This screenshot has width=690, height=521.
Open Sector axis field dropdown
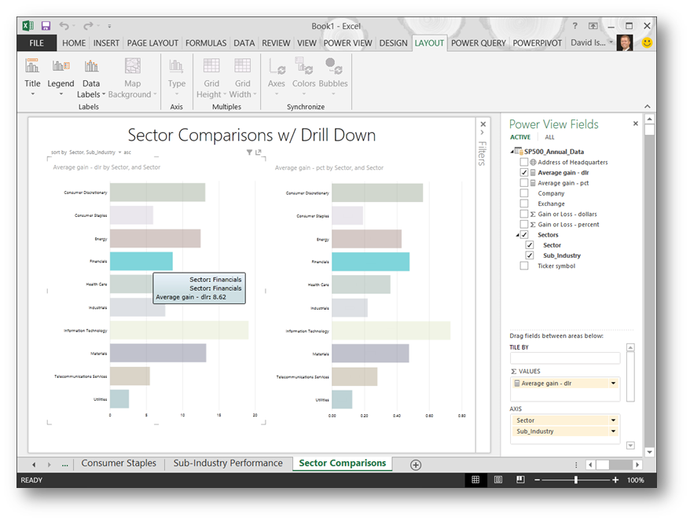[613, 420]
